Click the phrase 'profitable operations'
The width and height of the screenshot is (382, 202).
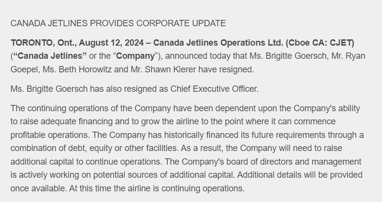point(49,135)
